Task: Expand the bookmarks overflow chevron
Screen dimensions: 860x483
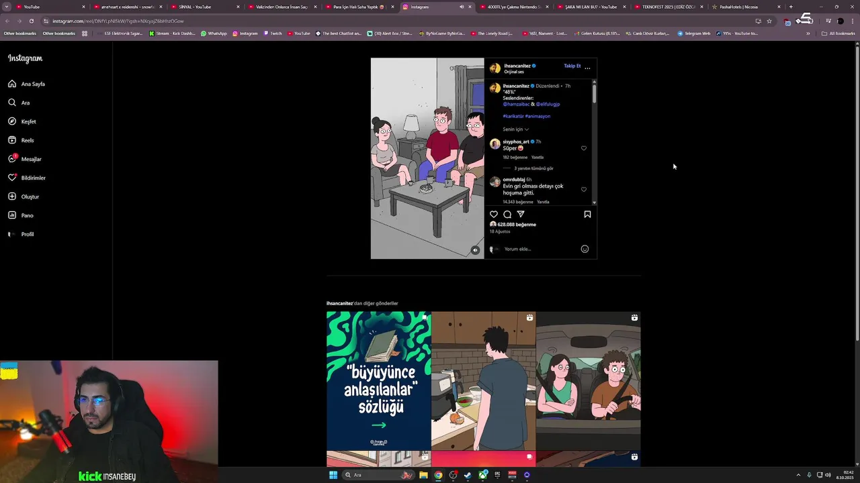Action: [x=808, y=34]
